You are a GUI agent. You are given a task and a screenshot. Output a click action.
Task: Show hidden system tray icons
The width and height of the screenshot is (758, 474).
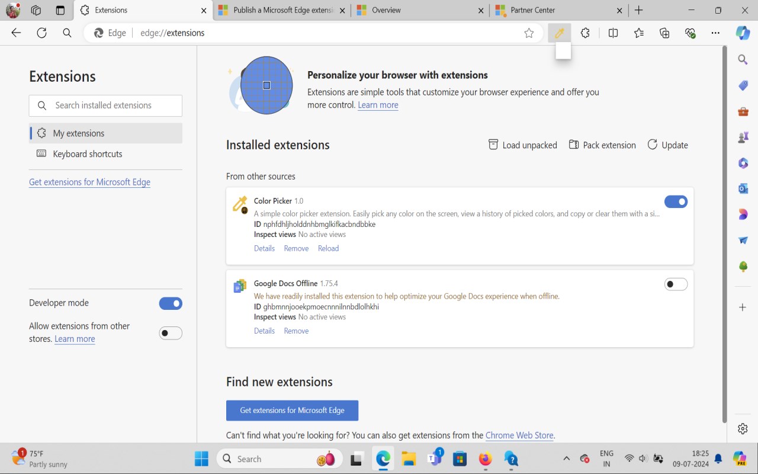[x=566, y=459]
